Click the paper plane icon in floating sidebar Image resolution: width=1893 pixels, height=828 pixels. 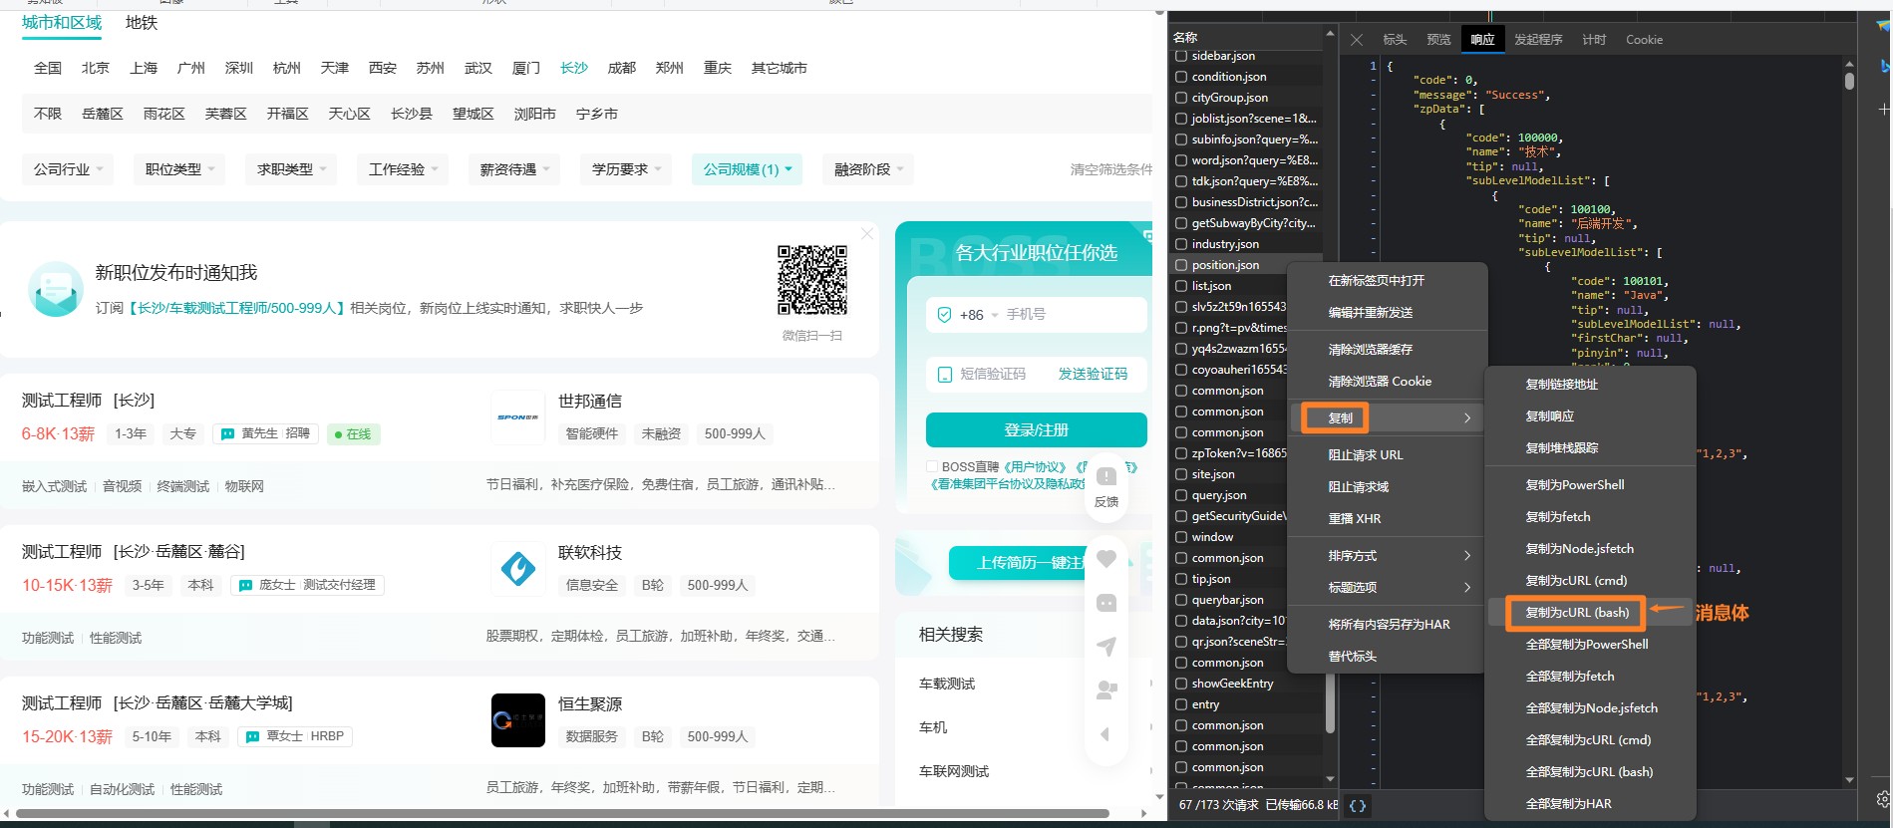click(1106, 647)
